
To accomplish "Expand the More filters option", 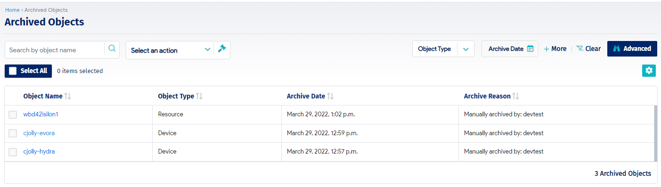I will [555, 49].
